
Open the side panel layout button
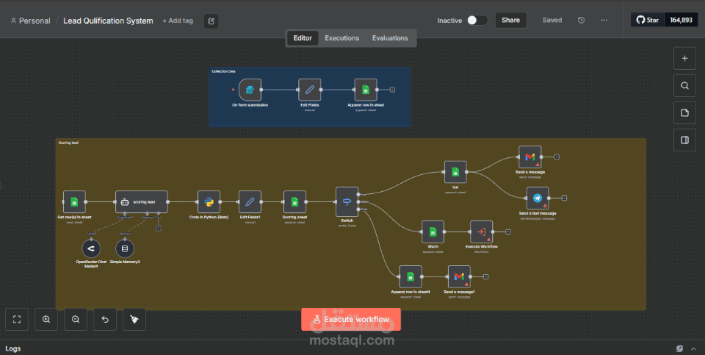pyautogui.click(x=684, y=140)
